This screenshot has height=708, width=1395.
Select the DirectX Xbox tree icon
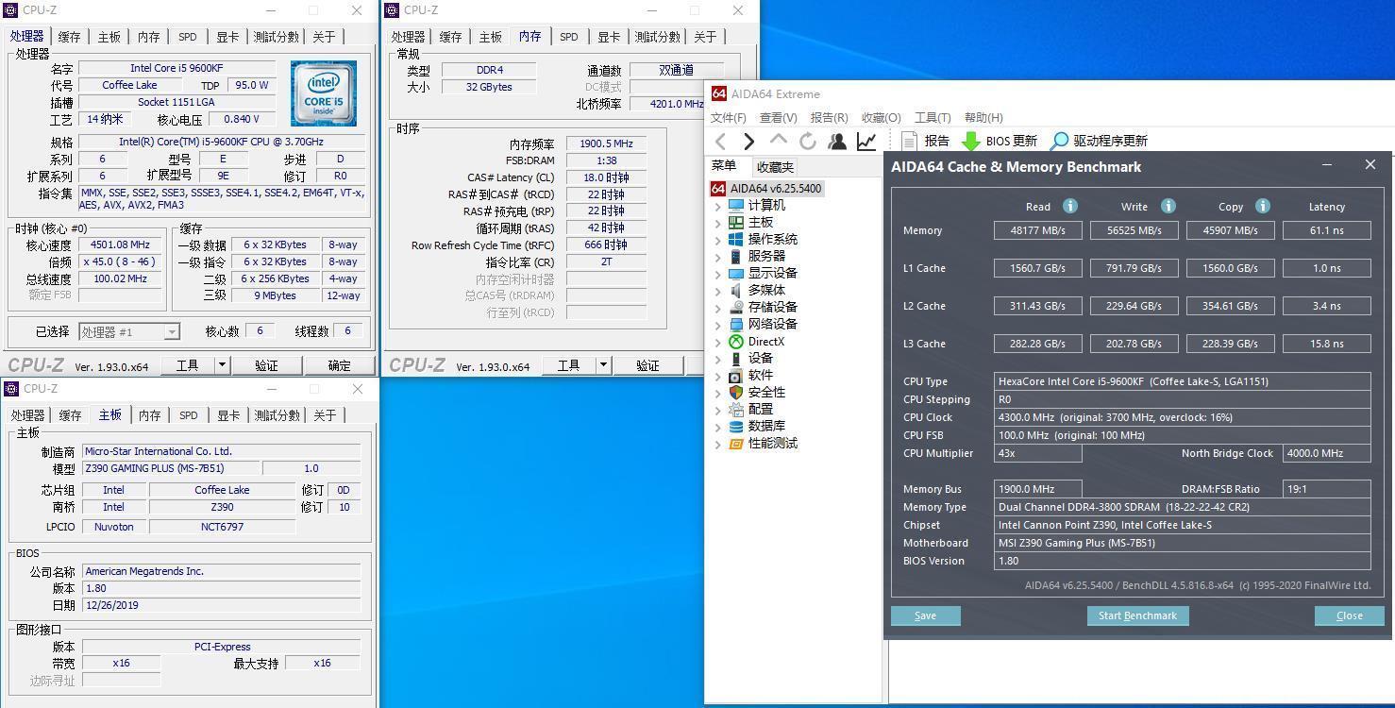pyautogui.click(x=736, y=341)
